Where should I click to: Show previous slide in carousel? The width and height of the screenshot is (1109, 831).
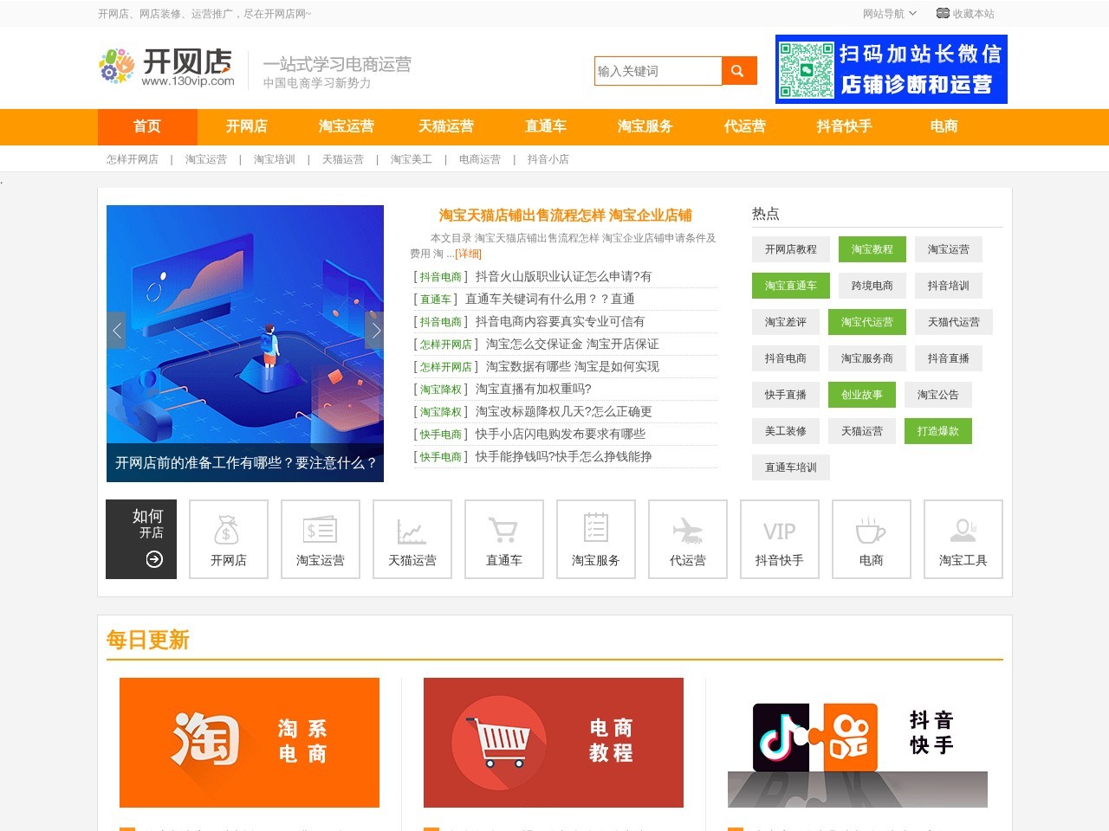pos(116,330)
